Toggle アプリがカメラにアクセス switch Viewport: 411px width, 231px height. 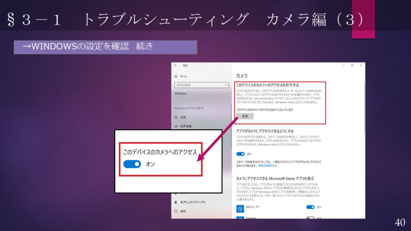tap(241, 154)
